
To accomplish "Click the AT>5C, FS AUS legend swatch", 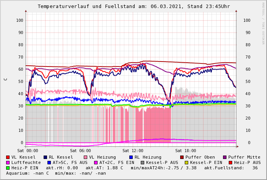I will tap(49, 162).
